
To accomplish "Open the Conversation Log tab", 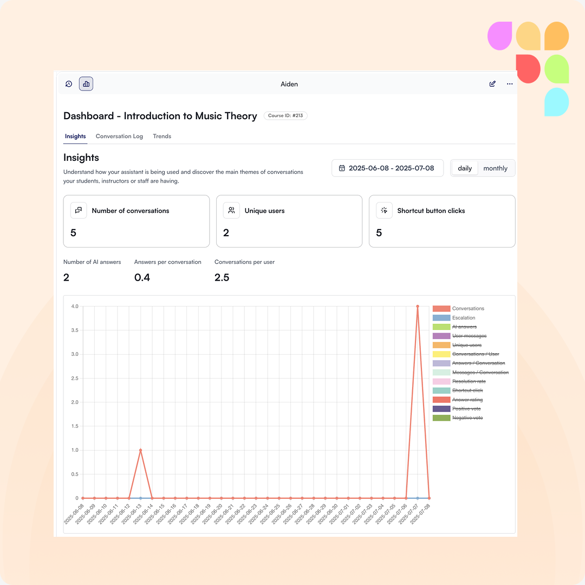I will point(119,136).
